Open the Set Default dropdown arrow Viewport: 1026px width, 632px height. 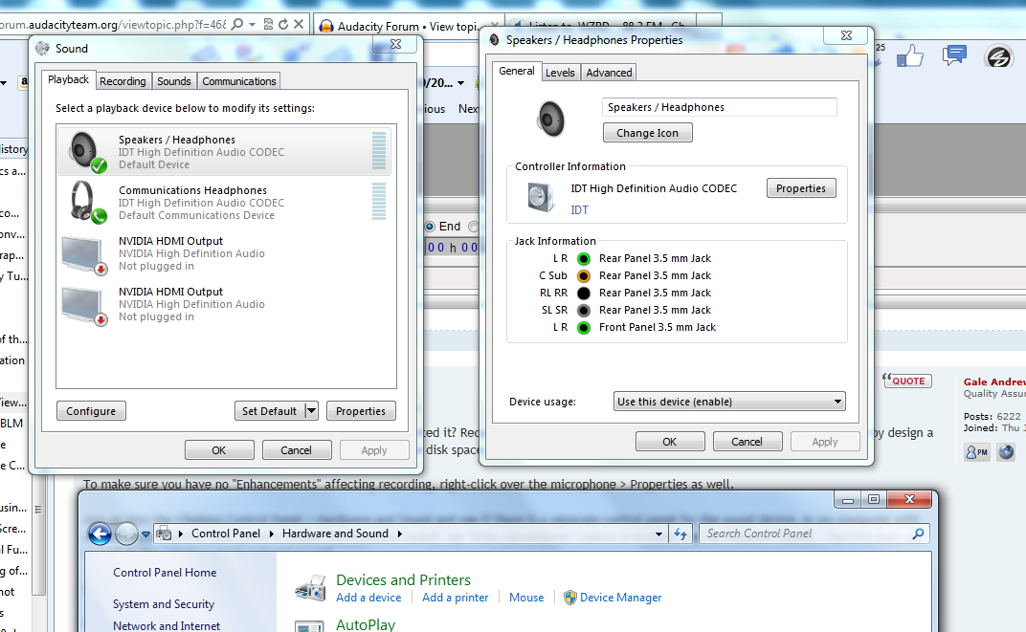pyautogui.click(x=310, y=410)
